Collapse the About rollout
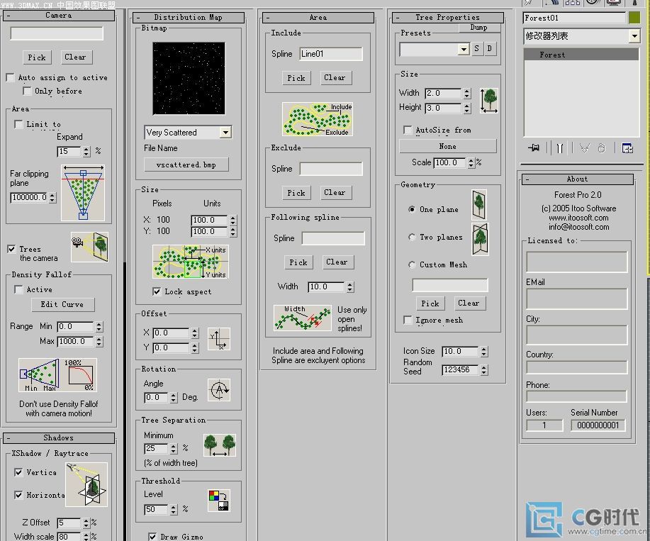650x541 pixels. 577,179
